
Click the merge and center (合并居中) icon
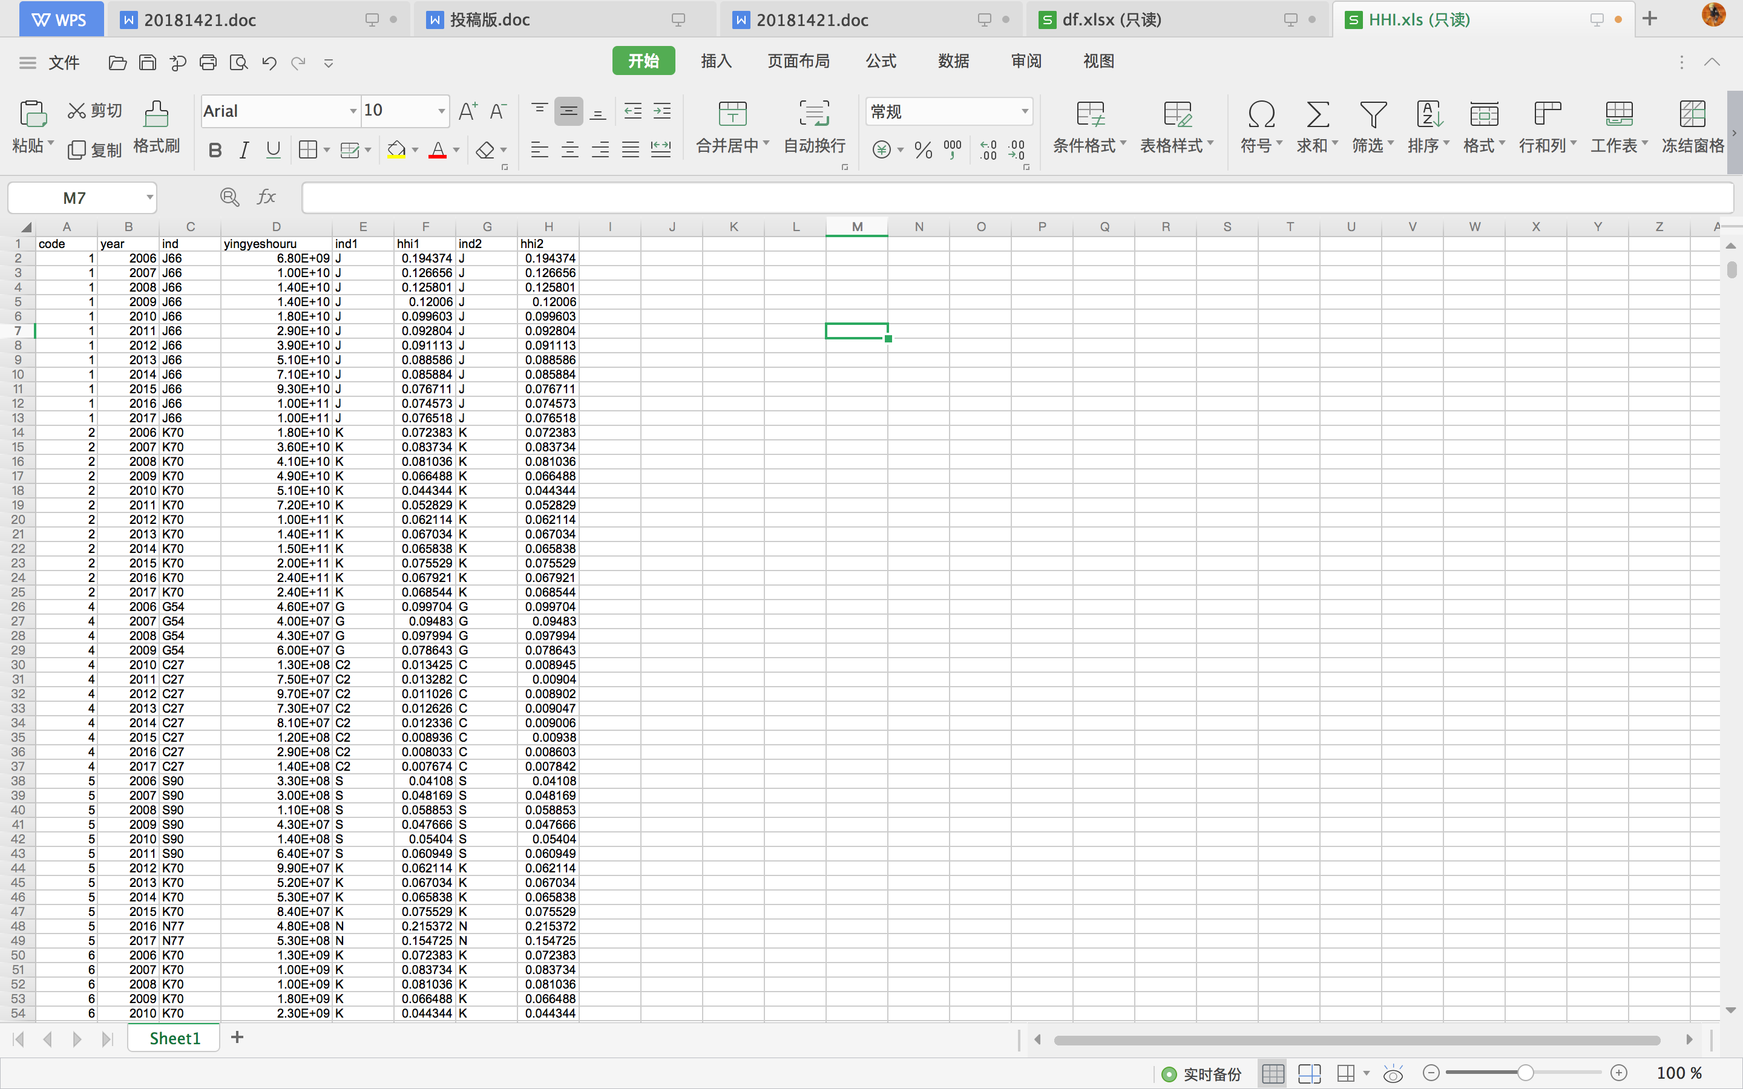[732, 114]
